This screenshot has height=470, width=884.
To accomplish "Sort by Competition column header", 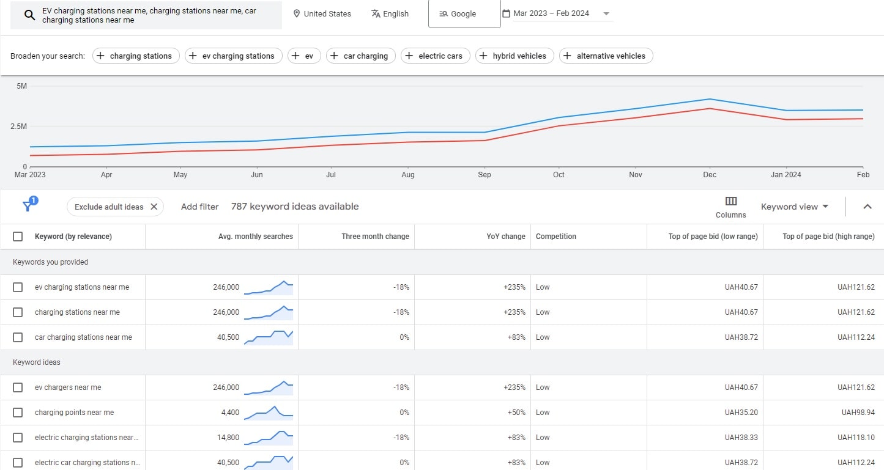I will point(556,237).
